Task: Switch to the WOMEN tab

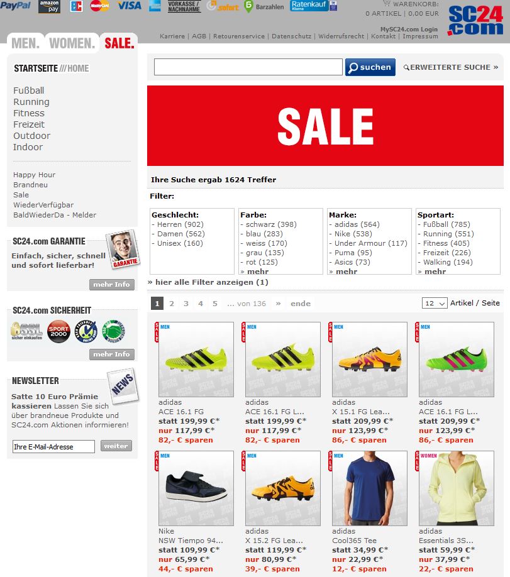Action: [72, 43]
